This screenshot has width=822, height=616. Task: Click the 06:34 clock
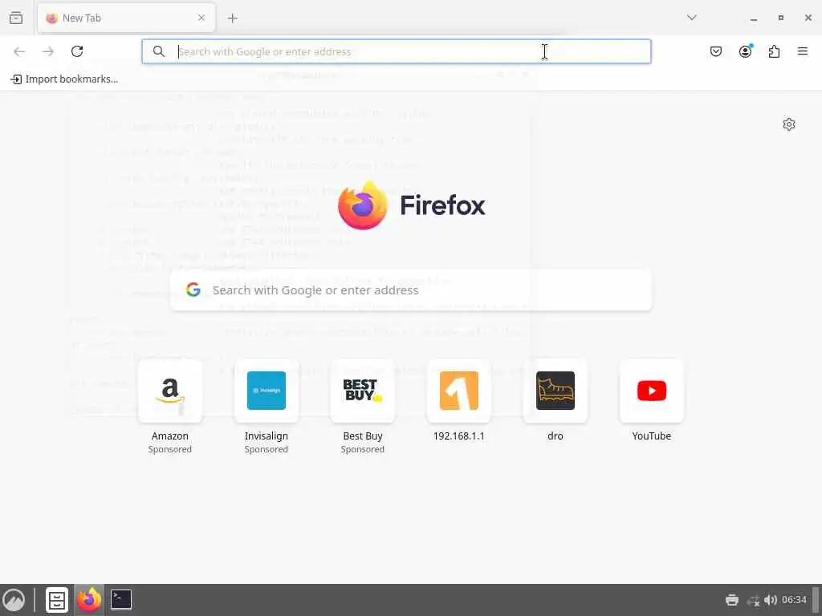click(x=794, y=600)
